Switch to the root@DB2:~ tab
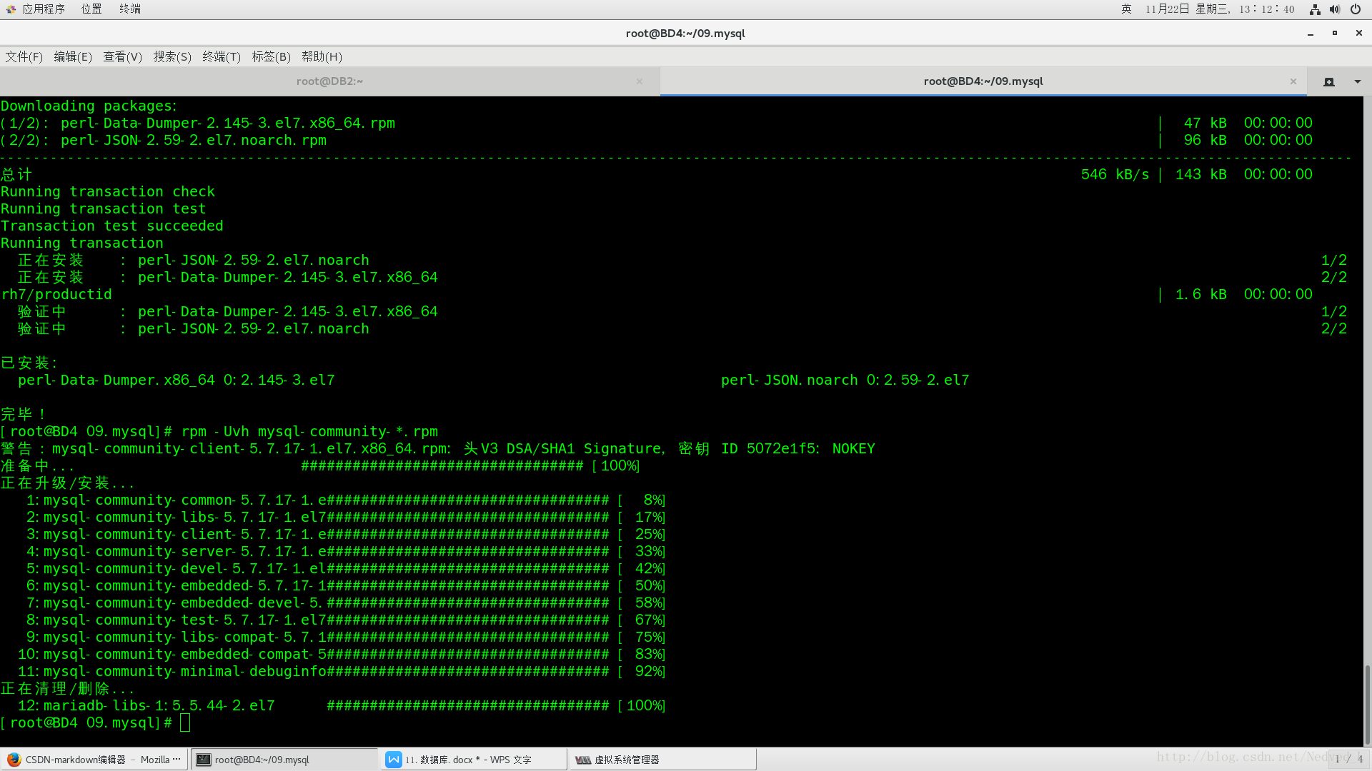Screen dimensions: 1372x771 click(x=329, y=81)
